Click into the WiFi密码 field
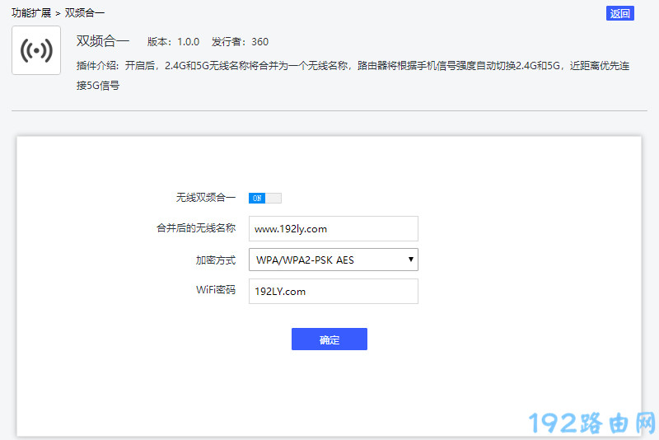The width and height of the screenshot is (659, 440). coord(333,291)
